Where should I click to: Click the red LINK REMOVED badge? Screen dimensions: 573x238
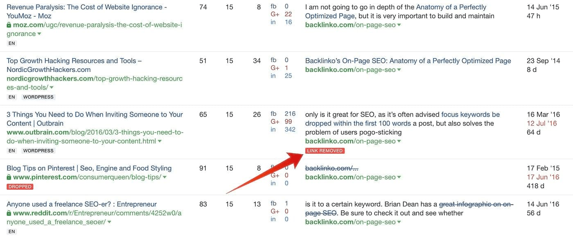tap(325, 151)
